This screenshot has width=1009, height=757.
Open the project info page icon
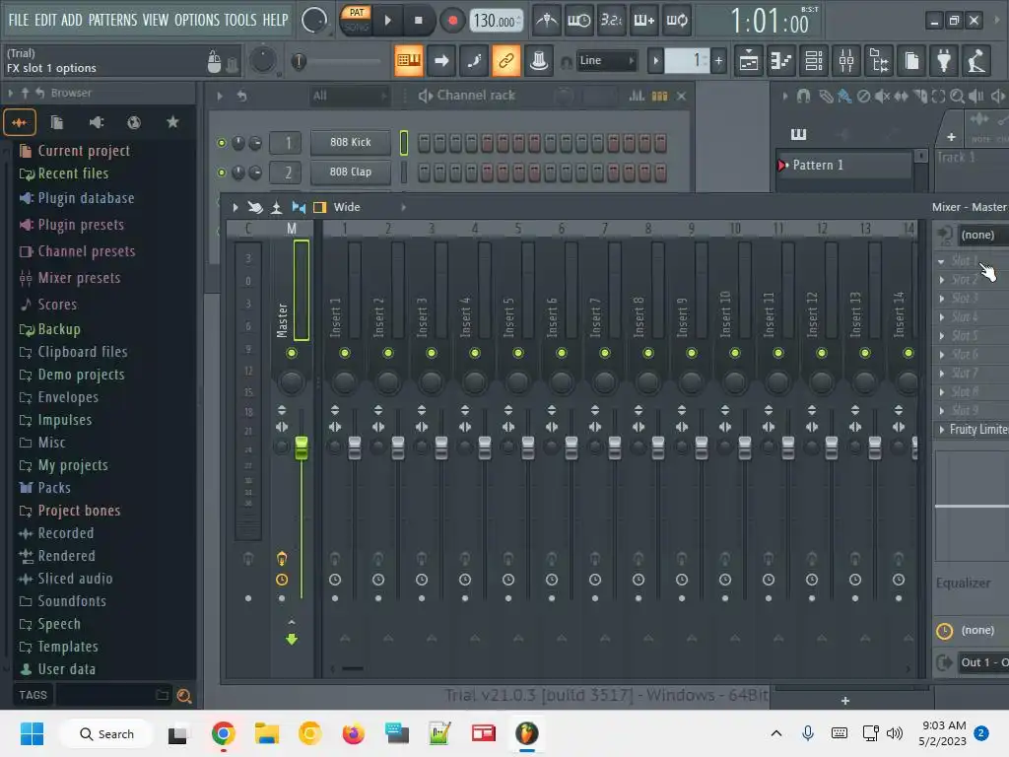tap(911, 61)
